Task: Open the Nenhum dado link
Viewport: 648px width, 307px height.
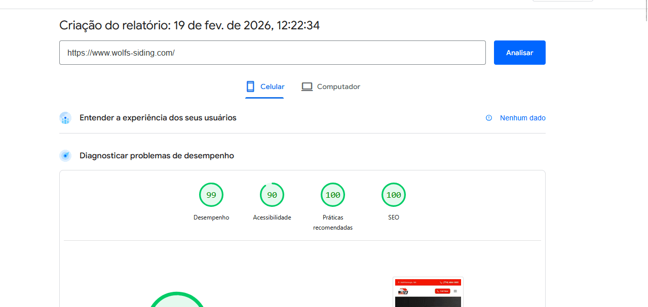Action: click(x=522, y=118)
